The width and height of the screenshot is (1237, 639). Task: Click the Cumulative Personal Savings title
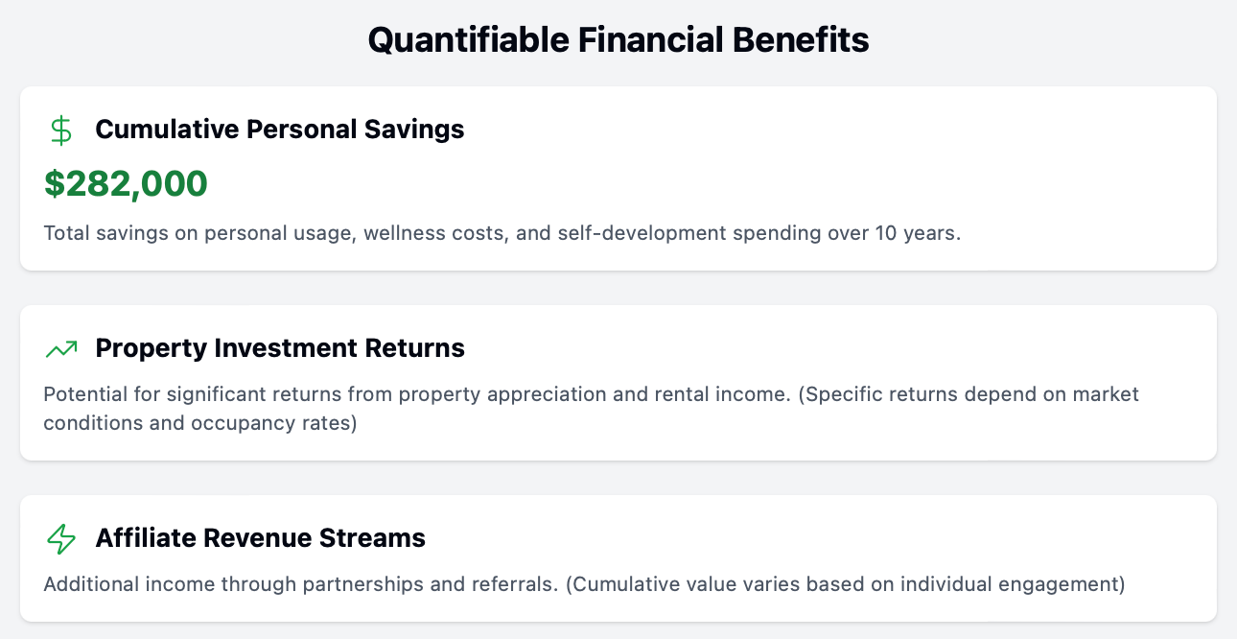[280, 130]
